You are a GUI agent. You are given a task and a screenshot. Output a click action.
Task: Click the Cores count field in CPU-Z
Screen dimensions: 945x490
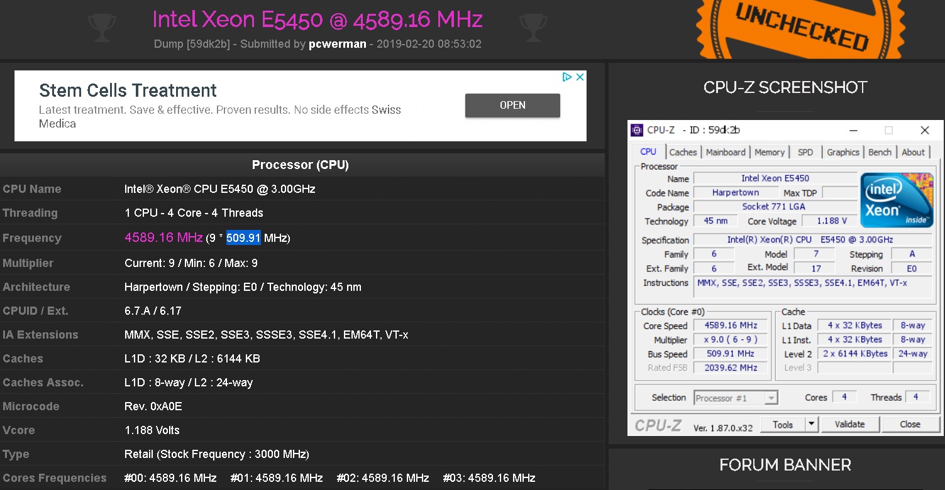coord(844,397)
